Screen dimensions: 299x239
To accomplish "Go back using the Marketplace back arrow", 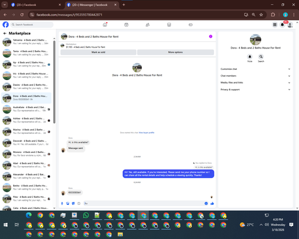I will [x=5, y=33].
